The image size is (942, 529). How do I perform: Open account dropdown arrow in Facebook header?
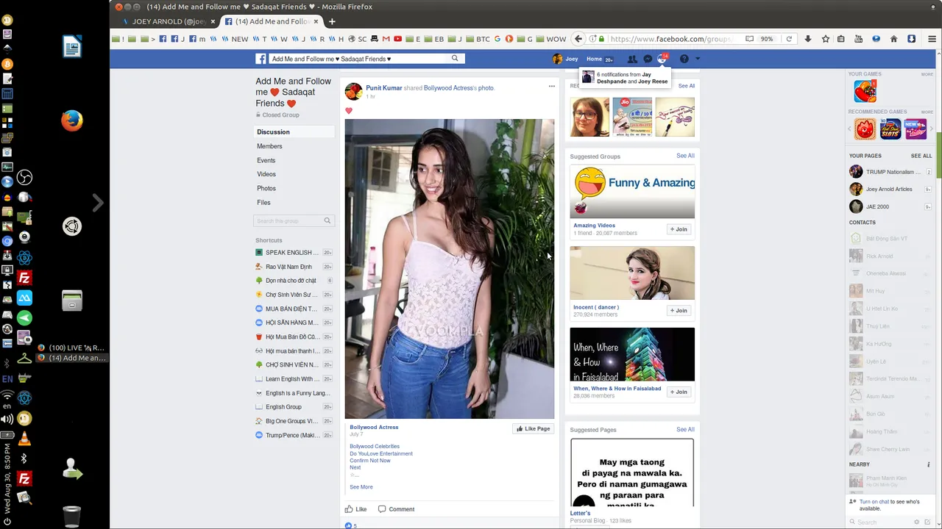698,59
